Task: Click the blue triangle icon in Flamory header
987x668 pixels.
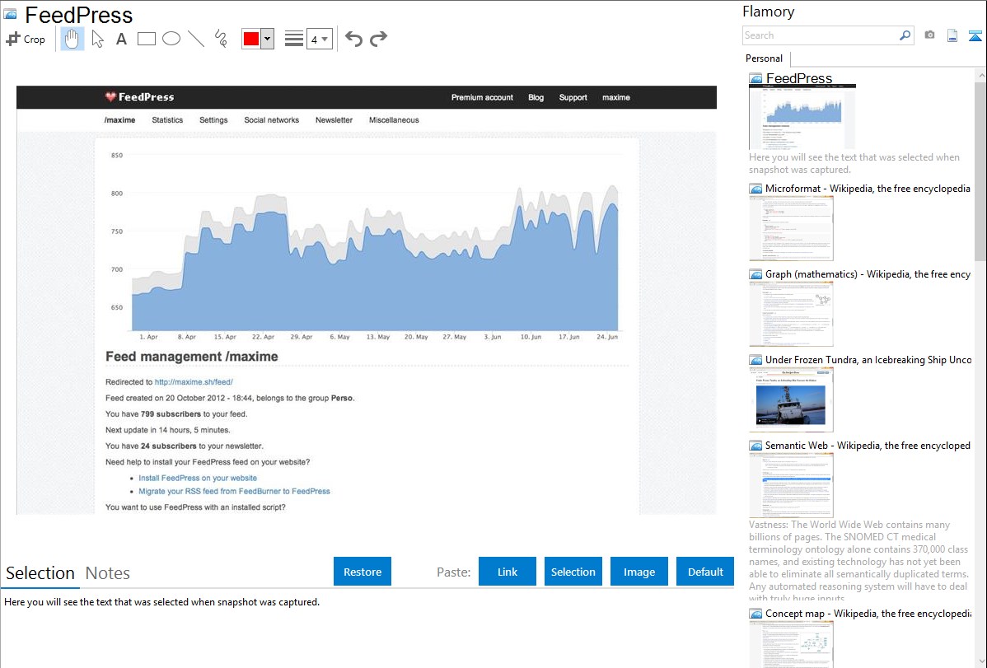Action: [x=975, y=35]
